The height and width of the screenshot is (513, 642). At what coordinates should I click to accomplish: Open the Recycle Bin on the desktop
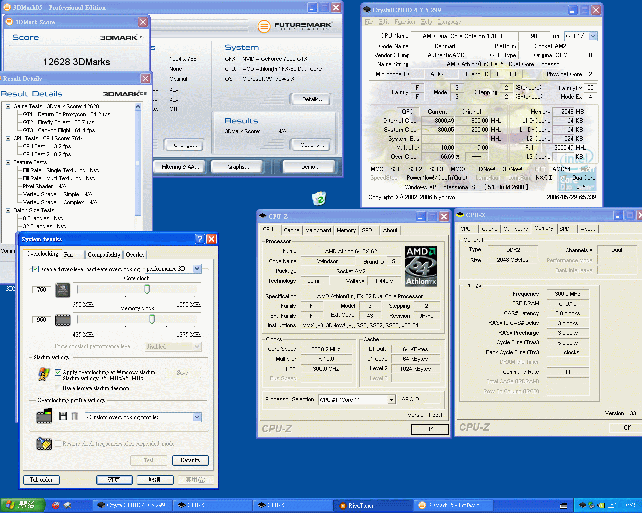coord(319,199)
